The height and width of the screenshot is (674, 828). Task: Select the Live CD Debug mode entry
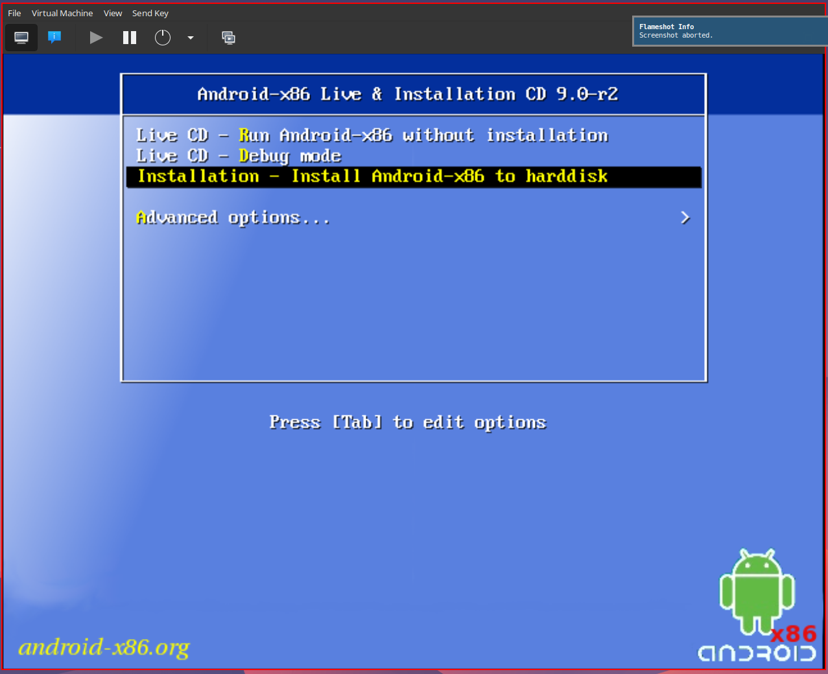238,156
